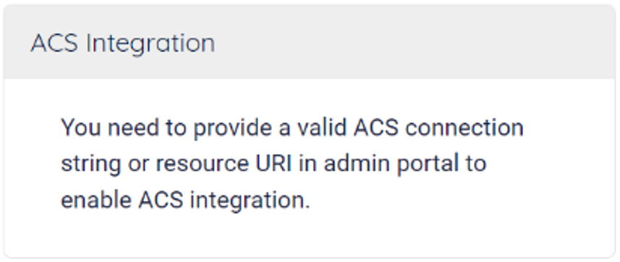The width and height of the screenshot is (620, 262).
Task: Click "ACS" in the last body line
Action: (161, 200)
